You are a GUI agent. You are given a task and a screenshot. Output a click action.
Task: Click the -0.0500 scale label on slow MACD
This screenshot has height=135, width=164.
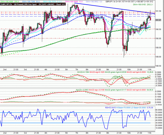click(x=158, y=105)
